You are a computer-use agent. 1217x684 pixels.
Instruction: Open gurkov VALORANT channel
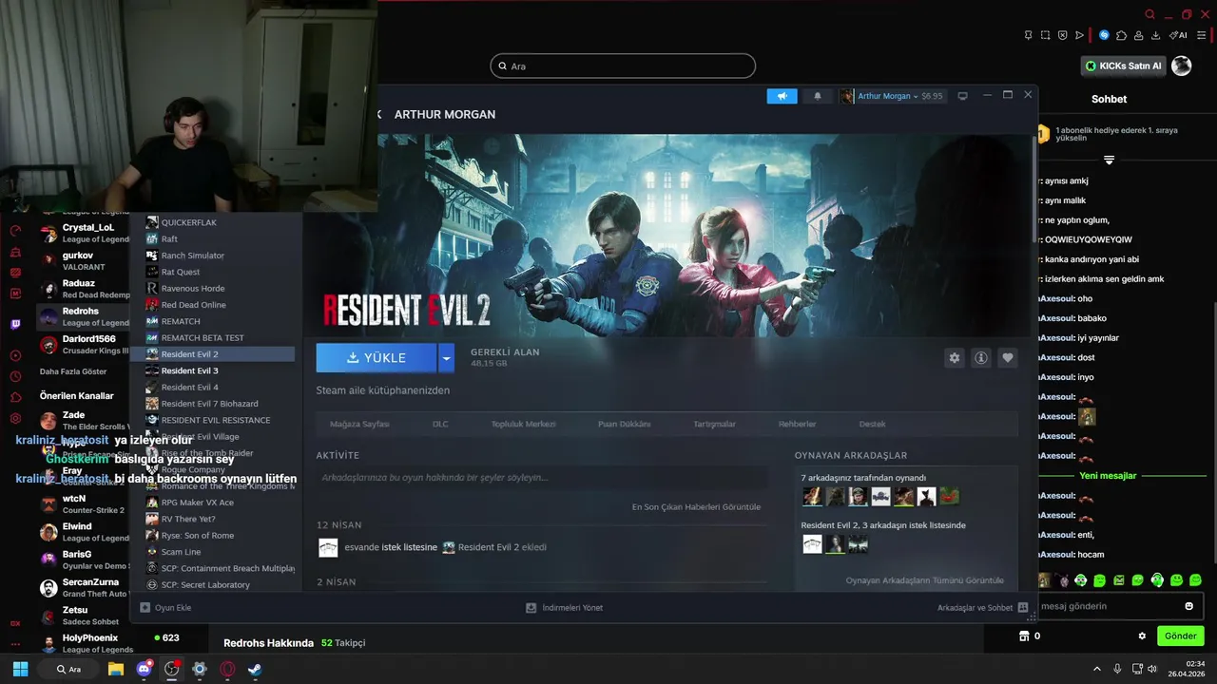coord(84,261)
